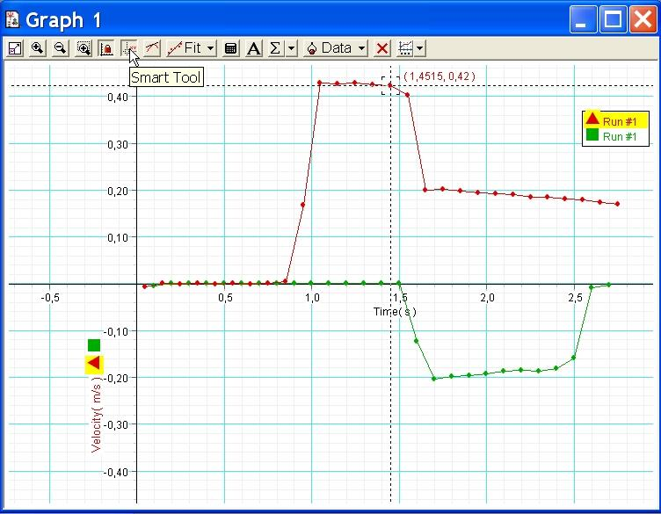Click the Smart Tool cursor box on the plot
Viewport: 661px width, 514px height.
click(x=390, y=85)
